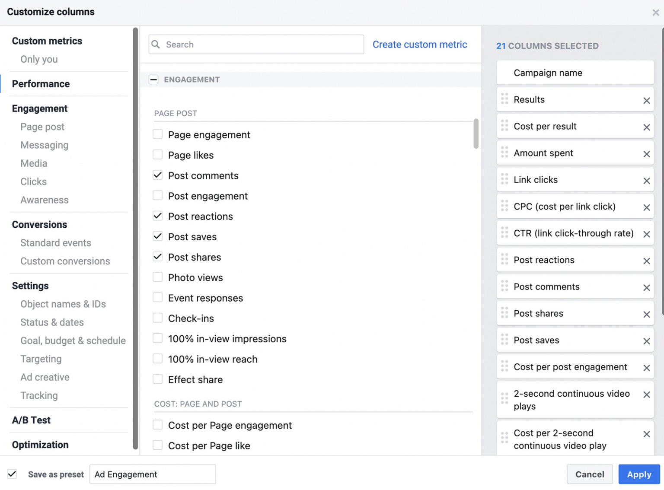Collapse the Engagement section with the minus icon

(153, 80)
